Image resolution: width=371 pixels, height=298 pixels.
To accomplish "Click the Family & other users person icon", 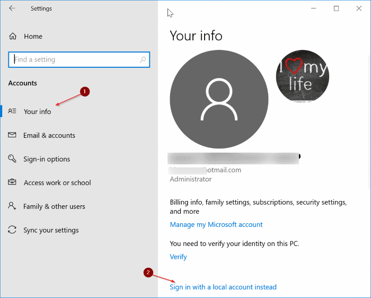I will (12, 206).
